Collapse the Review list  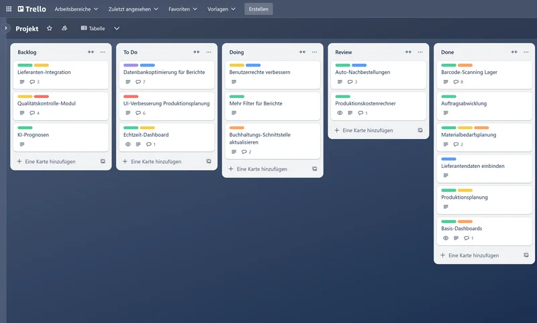coord(408,52)
